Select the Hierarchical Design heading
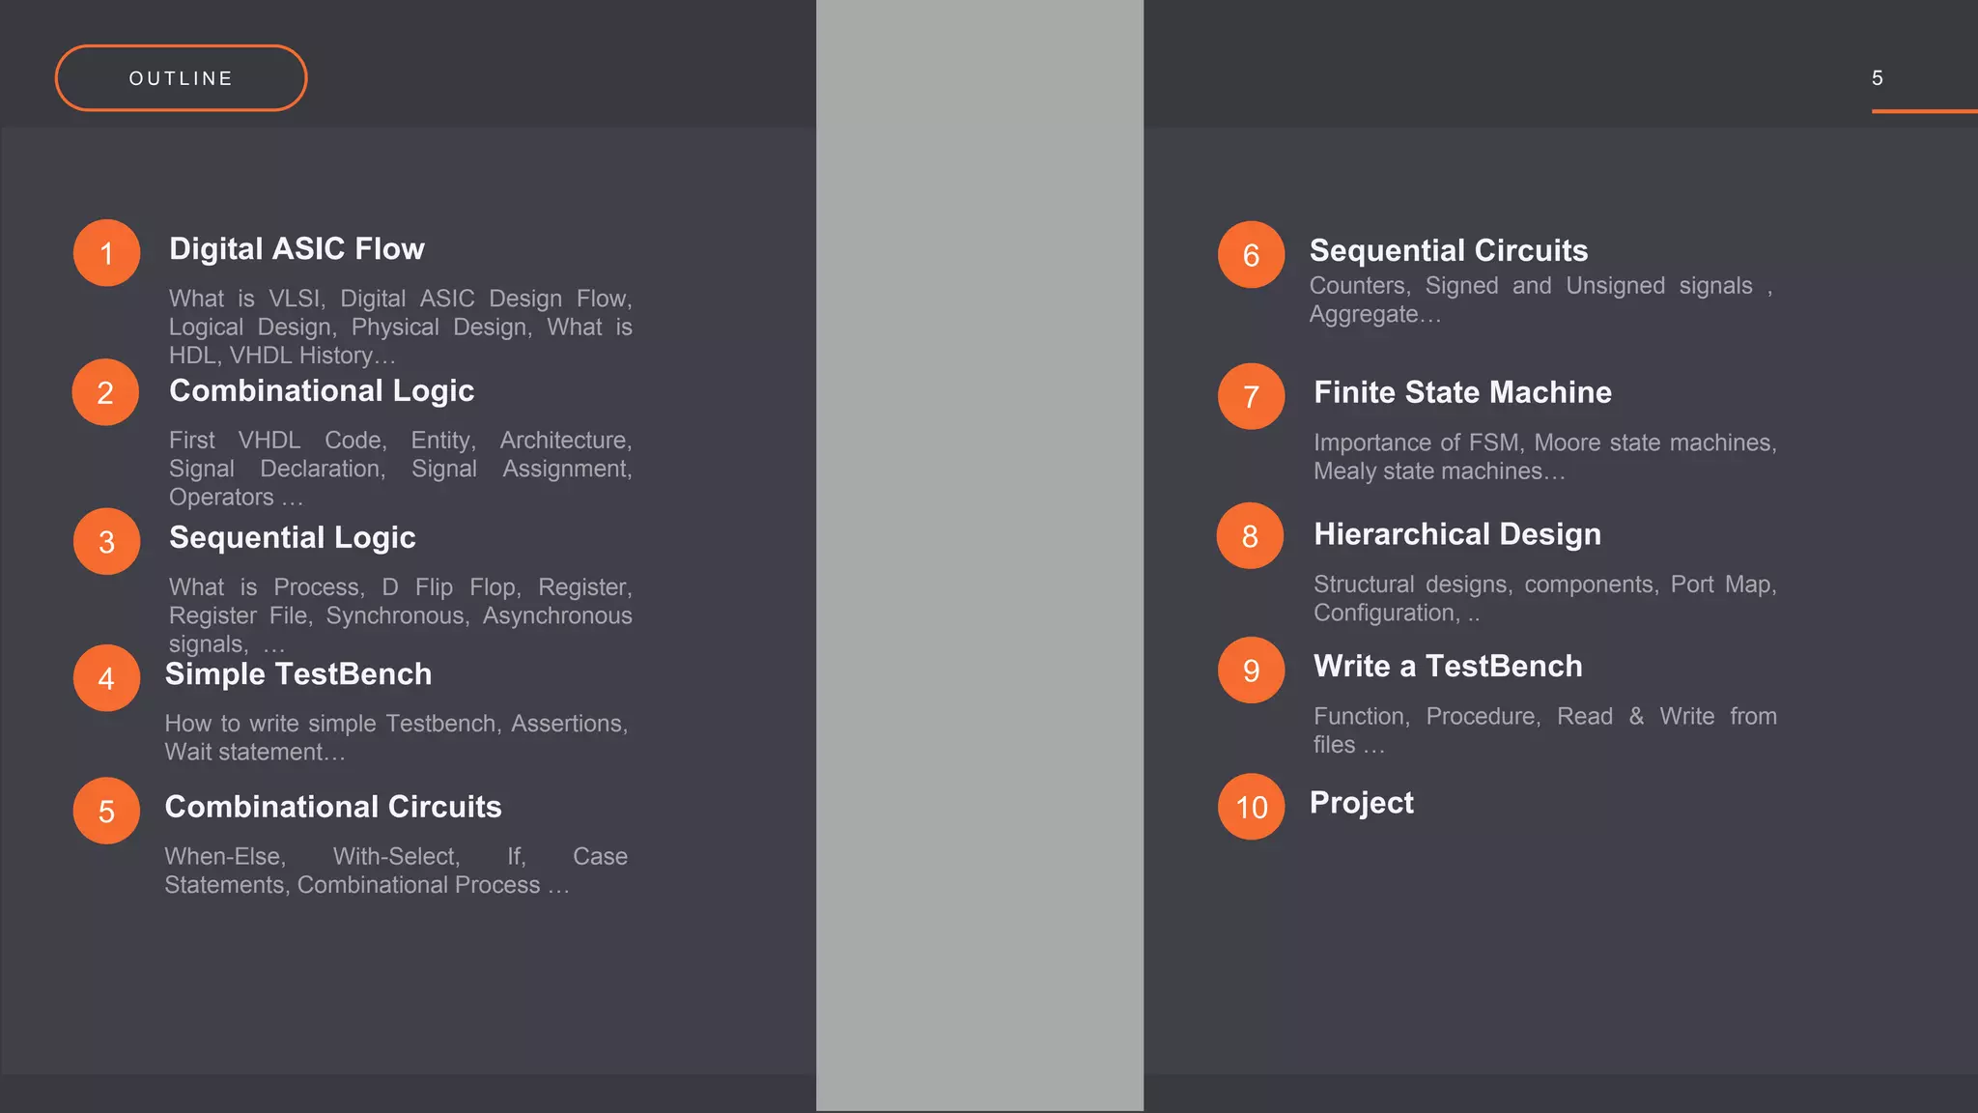Viewport: 1978px width, 1113px height. [x=1456, y=534]
